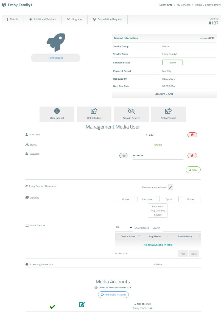This screenshot has height=321, width=224.
Task: Click the green checkmark for 4-187-thfghdh
Action: [52, 307]
